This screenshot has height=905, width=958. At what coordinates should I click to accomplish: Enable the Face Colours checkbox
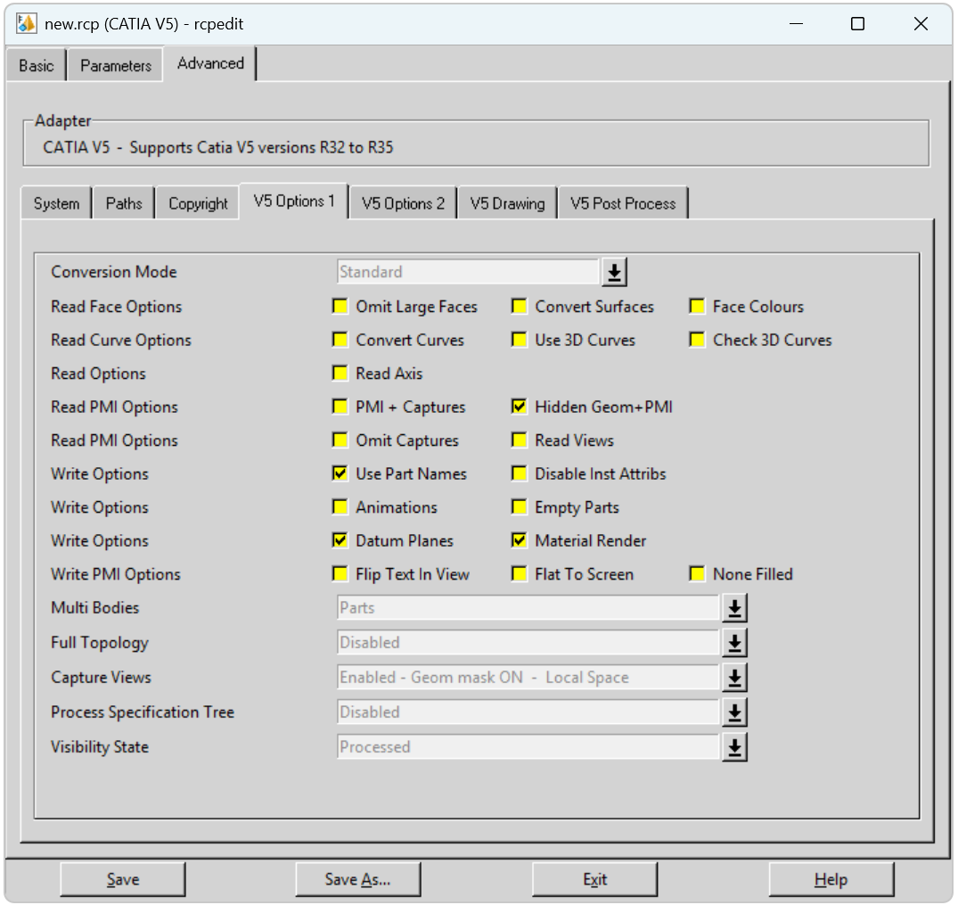coord(697,307)
